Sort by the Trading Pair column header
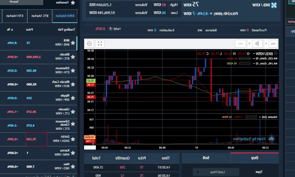295x177 pixels. (66, 29)
